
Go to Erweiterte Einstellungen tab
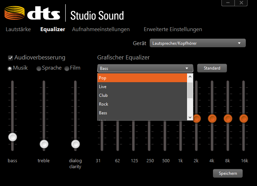coord(173,29)
